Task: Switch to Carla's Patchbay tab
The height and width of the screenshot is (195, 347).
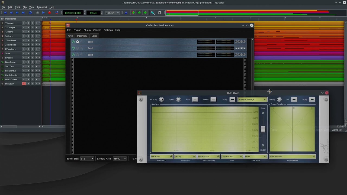Action: pos(82,36)
